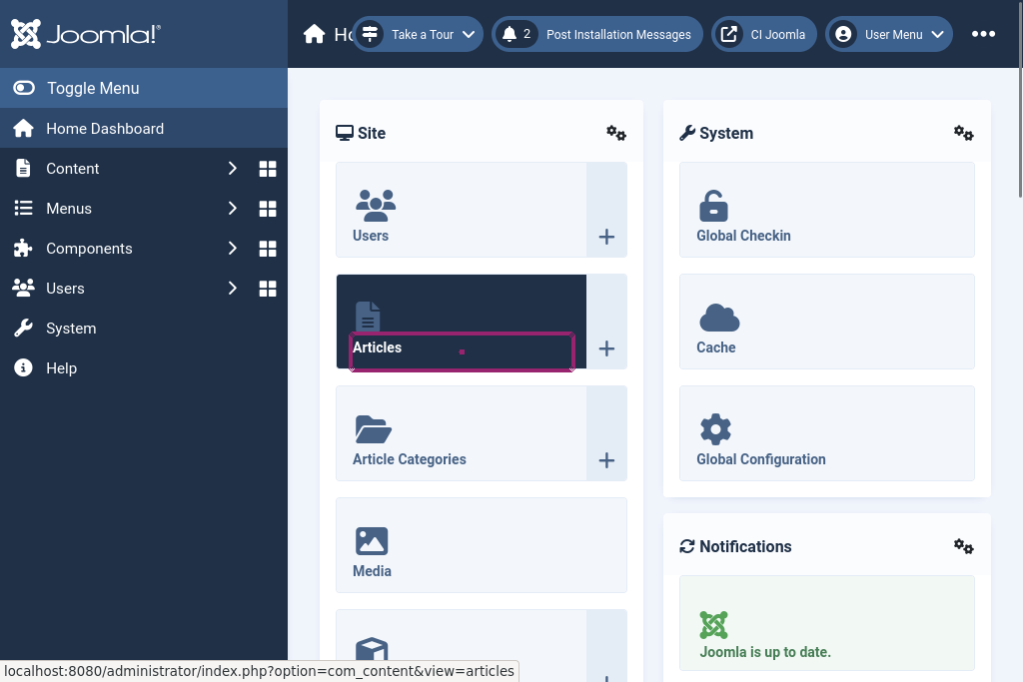Open Notifications module settings gear icon

click(963, 546)
